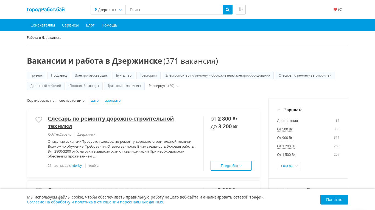Add Слесарь vacancy to favorites heart

point(39,119)
